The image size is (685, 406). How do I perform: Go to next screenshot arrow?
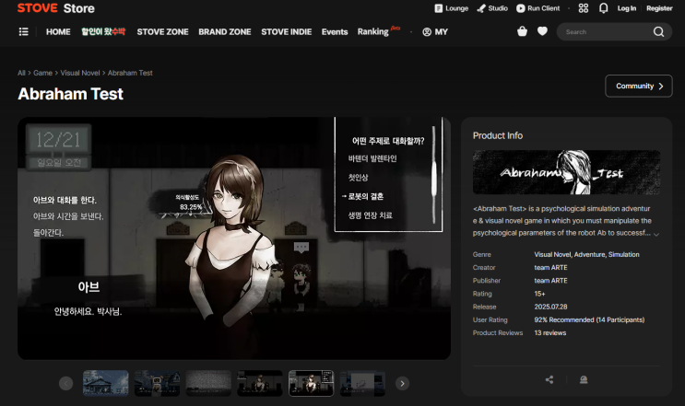point(402,383)
